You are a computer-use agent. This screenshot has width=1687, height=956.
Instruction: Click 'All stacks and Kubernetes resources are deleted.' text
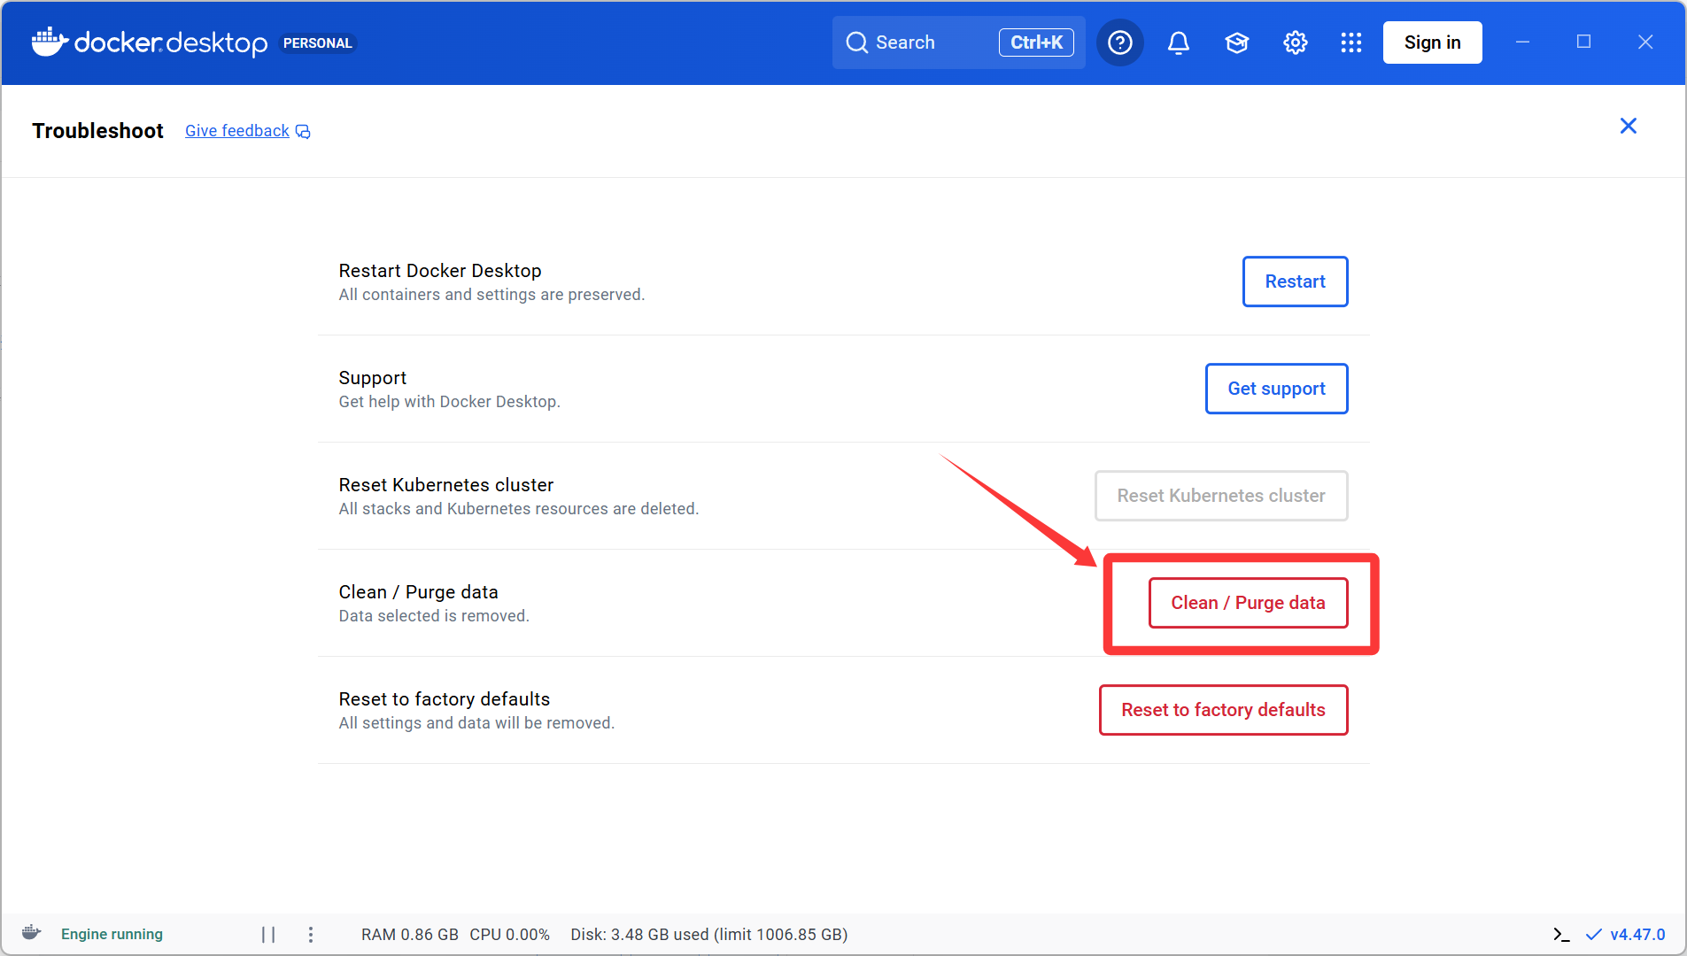click(x=519, y=509)
